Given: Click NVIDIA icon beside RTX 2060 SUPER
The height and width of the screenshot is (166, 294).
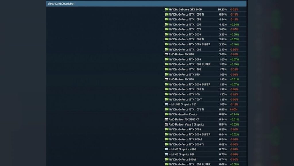Looking at the screenshot, I should point(166,84).
